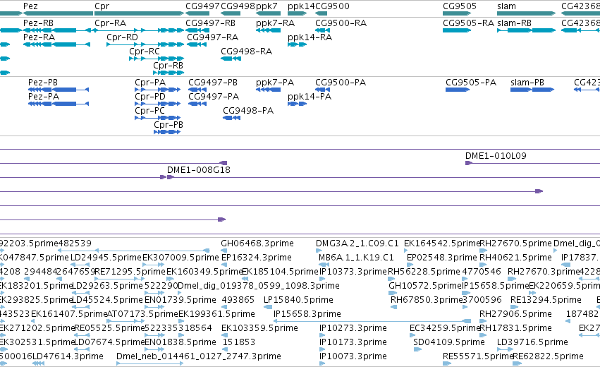Select the MB6A.1_1.K19.C1 feature label
The height and width of the screenshot is (367, 600).
tap(356, 258)
